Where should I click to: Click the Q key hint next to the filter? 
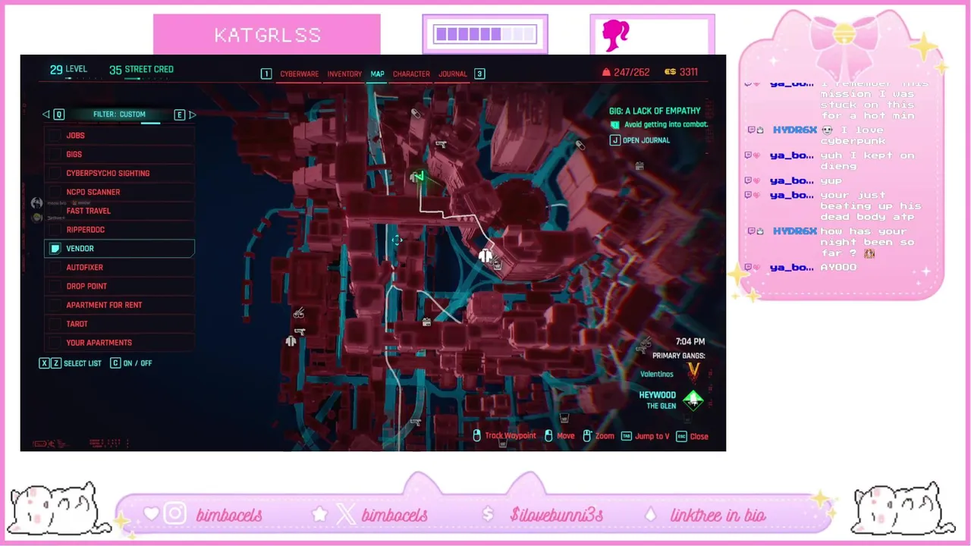(58, 115)
